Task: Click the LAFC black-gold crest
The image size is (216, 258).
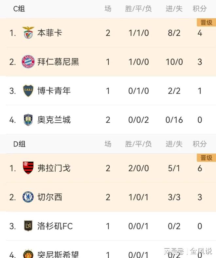Action: pyautogui.click(x=28, y=226)
